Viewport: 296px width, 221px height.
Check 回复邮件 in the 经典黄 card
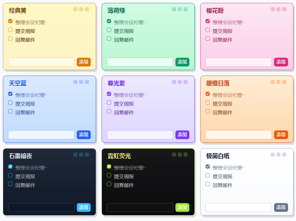pyautogui.click(x=10, y=39)
